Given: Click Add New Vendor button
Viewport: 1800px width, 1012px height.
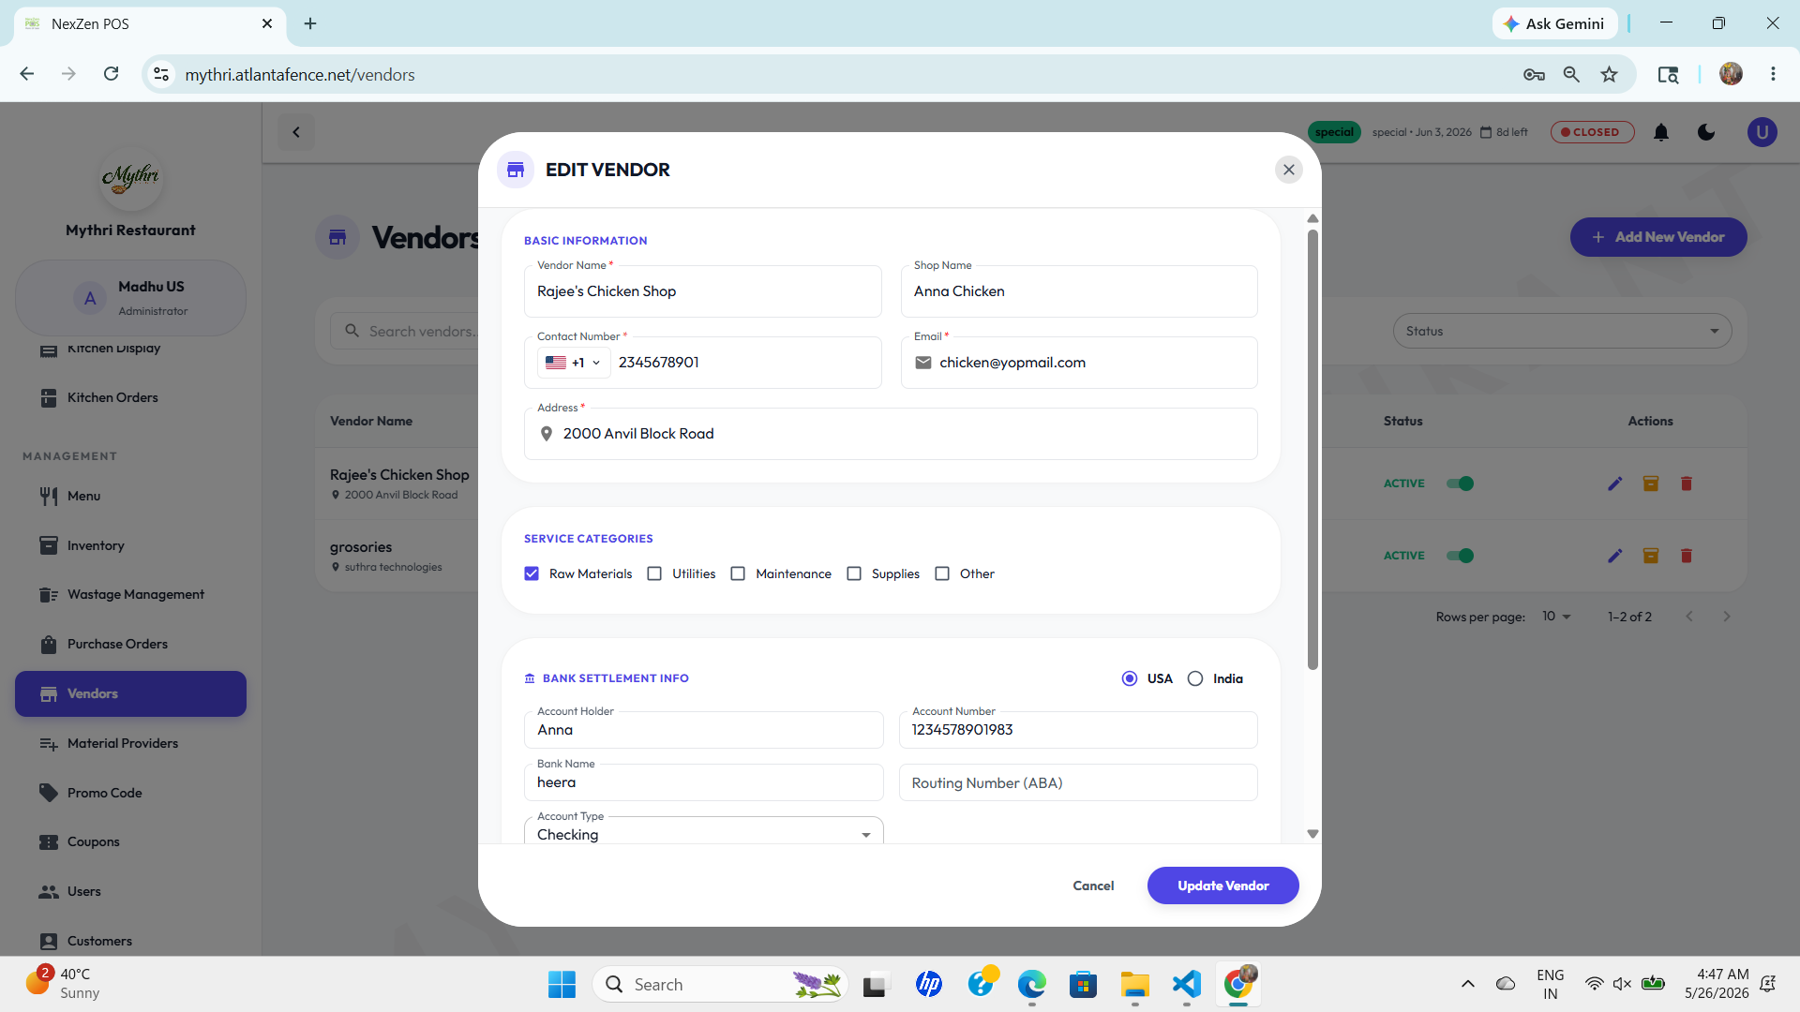Looking at the screenshot, I should click(1658, 237).
